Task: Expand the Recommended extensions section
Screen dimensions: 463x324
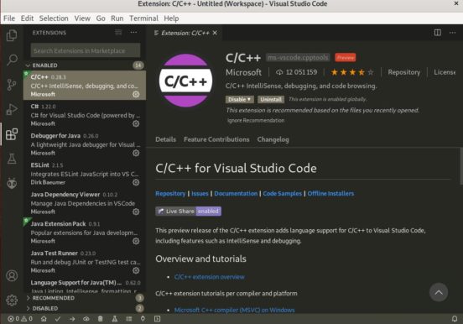Action: click(x=84, y=298)
